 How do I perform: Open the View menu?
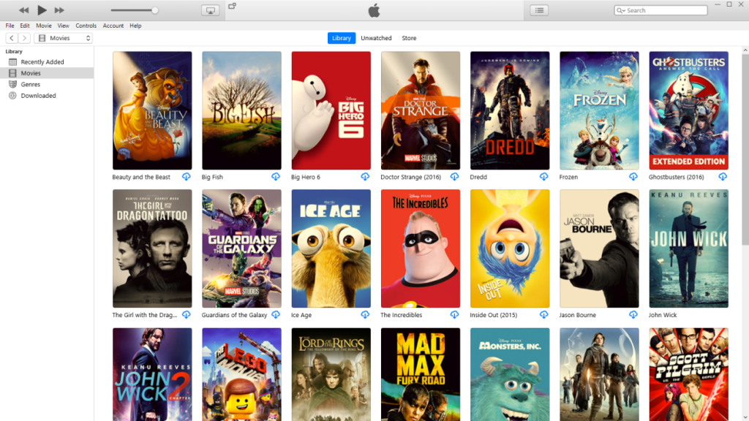(x=63, y=26)
